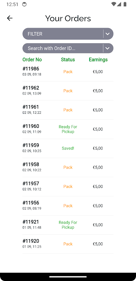The height and width of the screenshot is (281, 136).
Task: Tap the Order No column header
Action: coord(32,59)
